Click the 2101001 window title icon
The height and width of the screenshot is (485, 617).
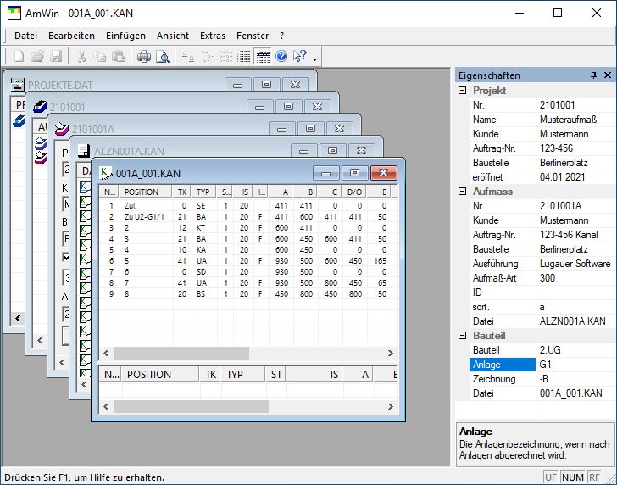pos(40,107)
